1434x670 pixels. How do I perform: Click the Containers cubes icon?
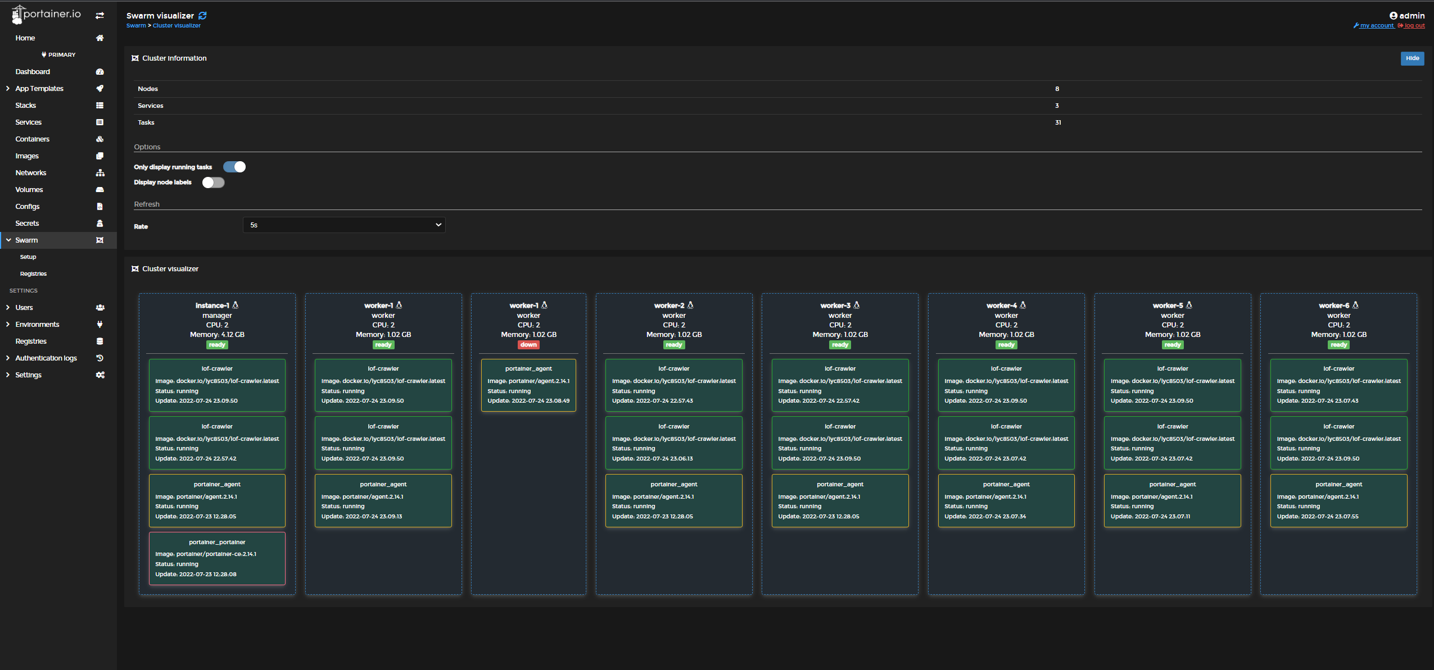pos(99,139)
